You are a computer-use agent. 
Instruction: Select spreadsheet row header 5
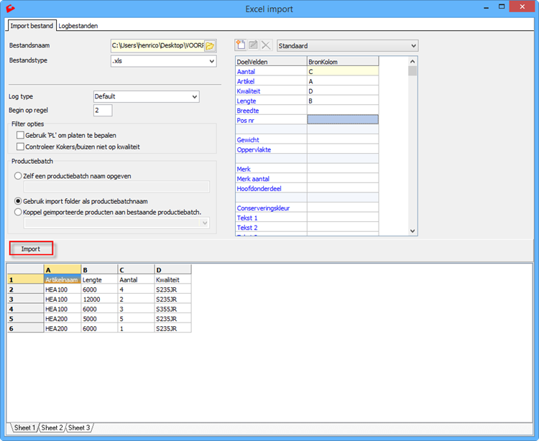26,319
